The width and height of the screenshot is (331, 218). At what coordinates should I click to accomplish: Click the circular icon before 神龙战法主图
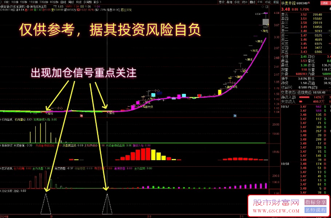point(28,7)
